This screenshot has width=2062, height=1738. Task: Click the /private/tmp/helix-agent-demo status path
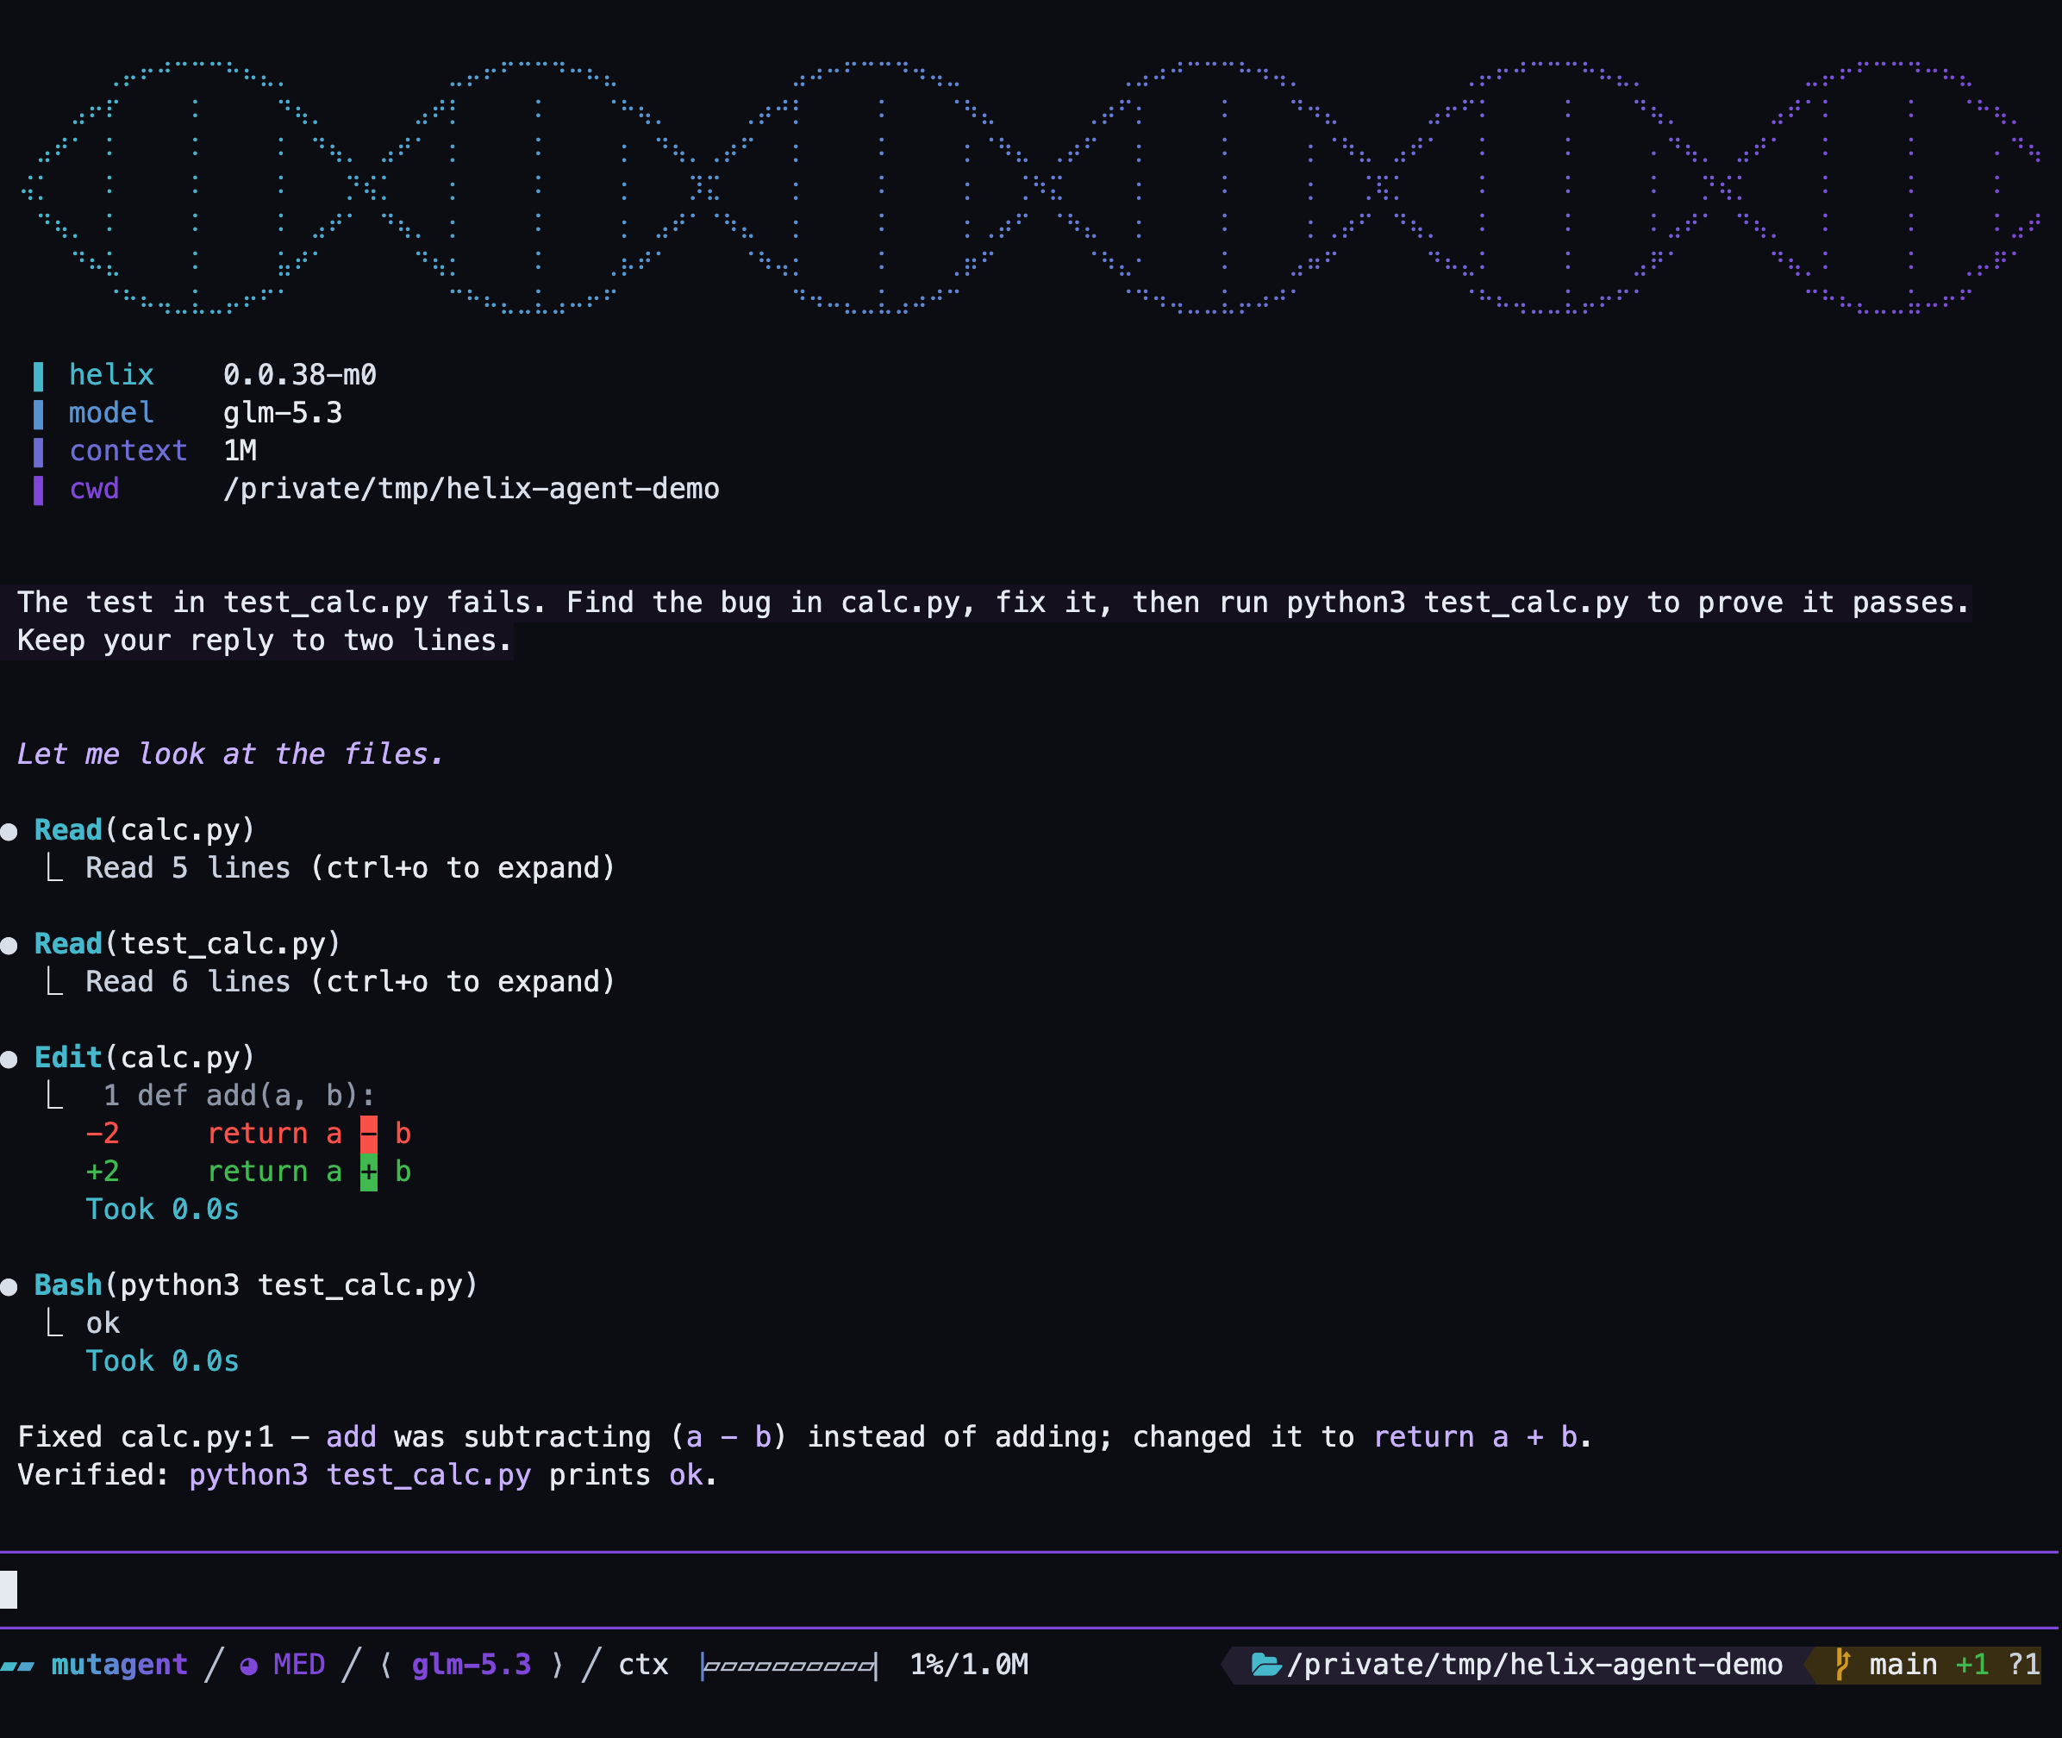pos(1535,1665)
